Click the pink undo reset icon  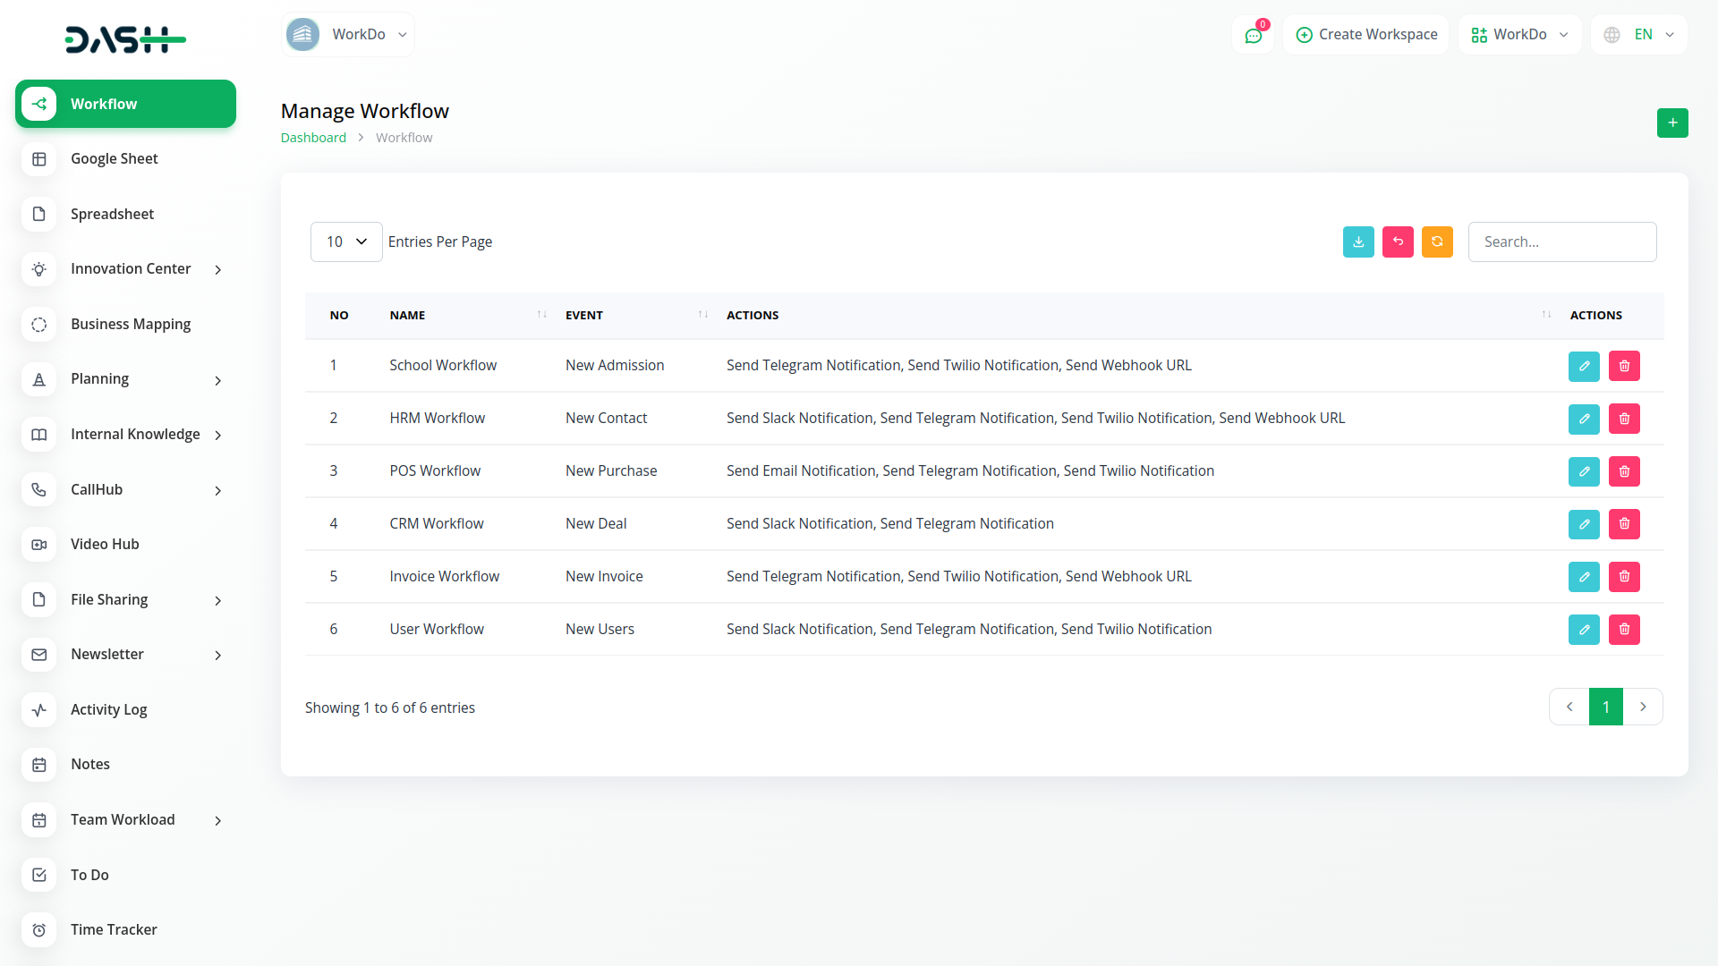click(x=1398, y=241)
